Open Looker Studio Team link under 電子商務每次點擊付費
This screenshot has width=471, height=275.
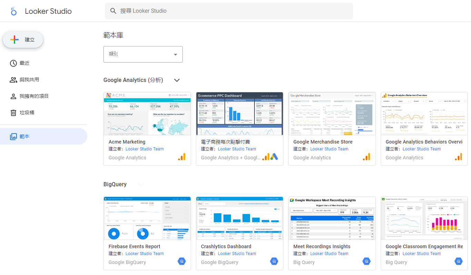pyautogui.click(x=237, y=149)
